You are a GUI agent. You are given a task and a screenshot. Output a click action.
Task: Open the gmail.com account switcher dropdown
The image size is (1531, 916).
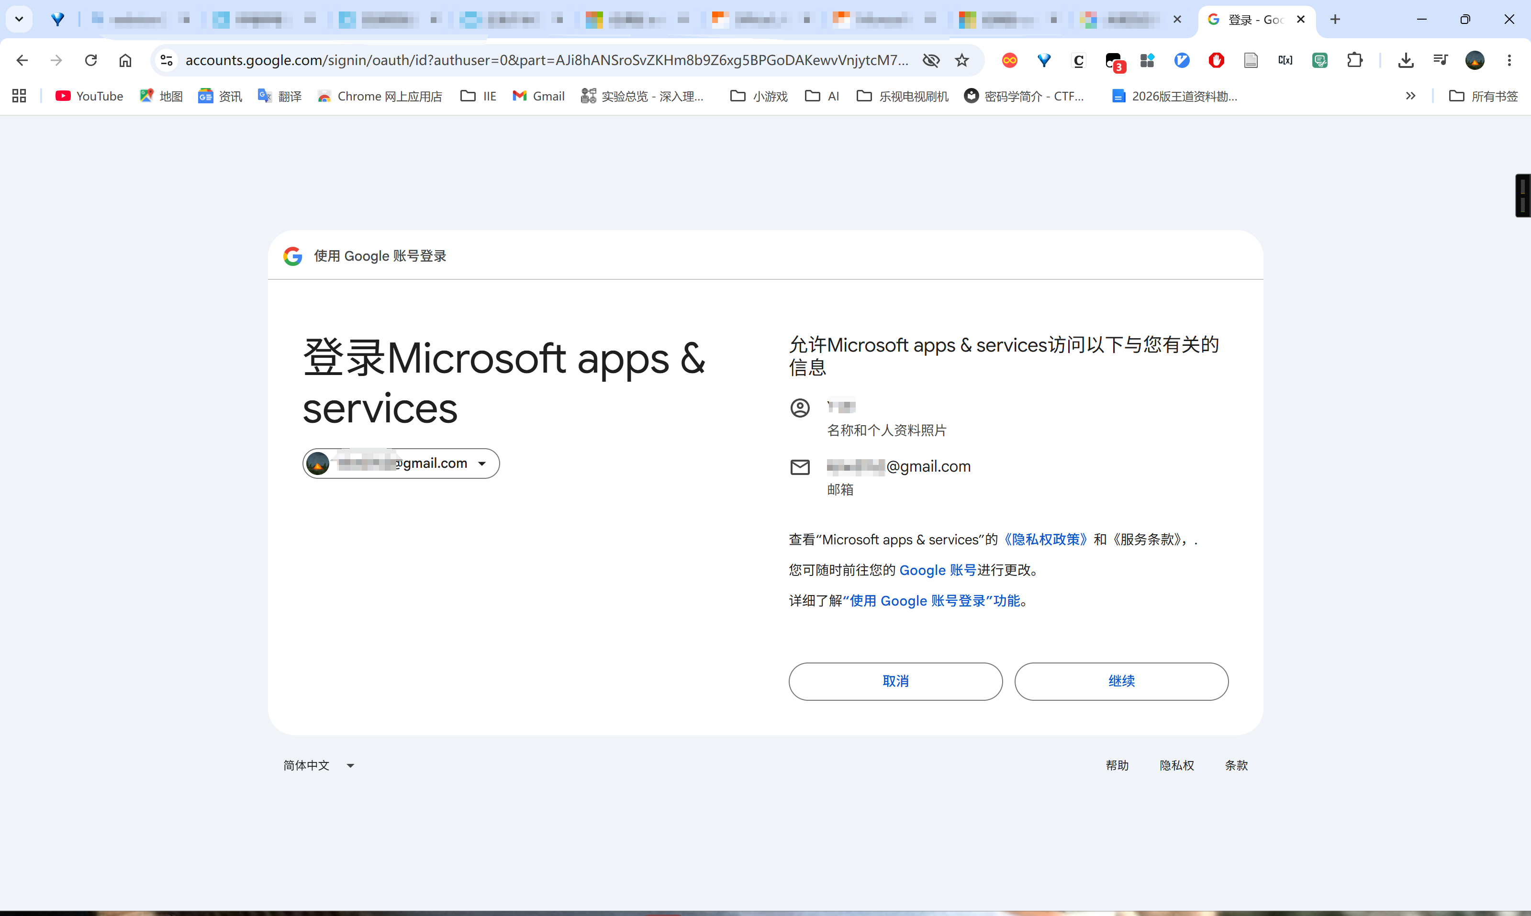tap(401, 463)
